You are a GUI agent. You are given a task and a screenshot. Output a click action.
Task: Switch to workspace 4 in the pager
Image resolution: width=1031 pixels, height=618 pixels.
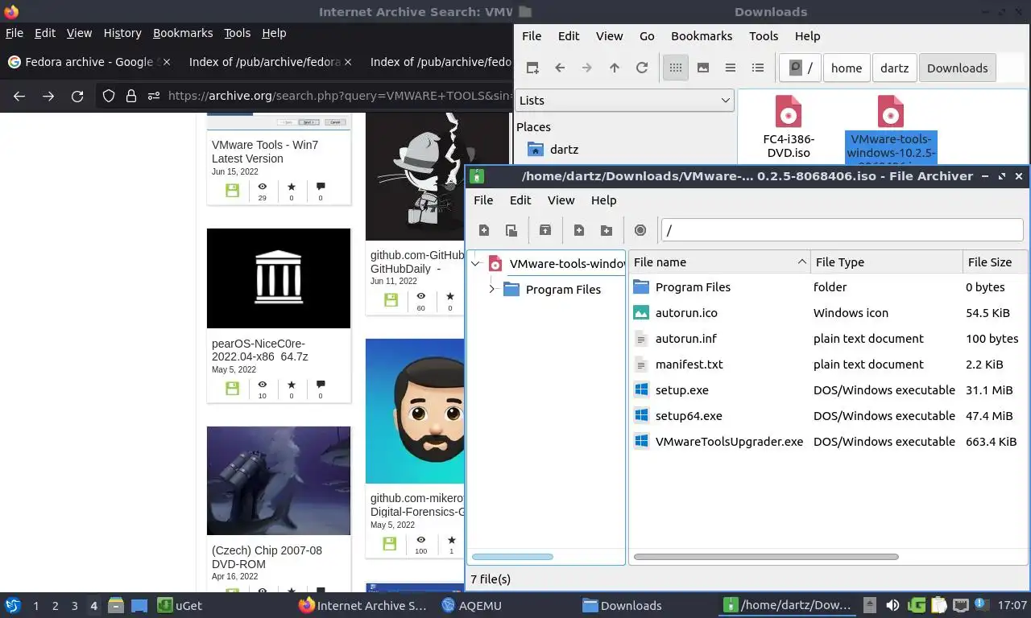coord(93,606)
